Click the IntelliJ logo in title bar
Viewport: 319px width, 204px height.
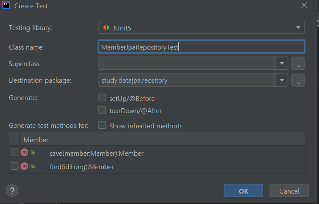[x=6, y=6]
